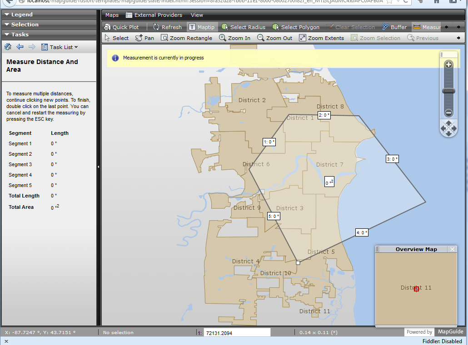This screenshot has width=468, height=345.
Task: Activate the Zoom Rectangle tool
Action: 186,38
